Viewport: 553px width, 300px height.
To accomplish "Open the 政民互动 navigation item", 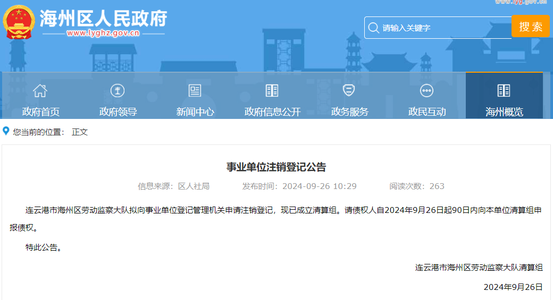I will point(427,112).
